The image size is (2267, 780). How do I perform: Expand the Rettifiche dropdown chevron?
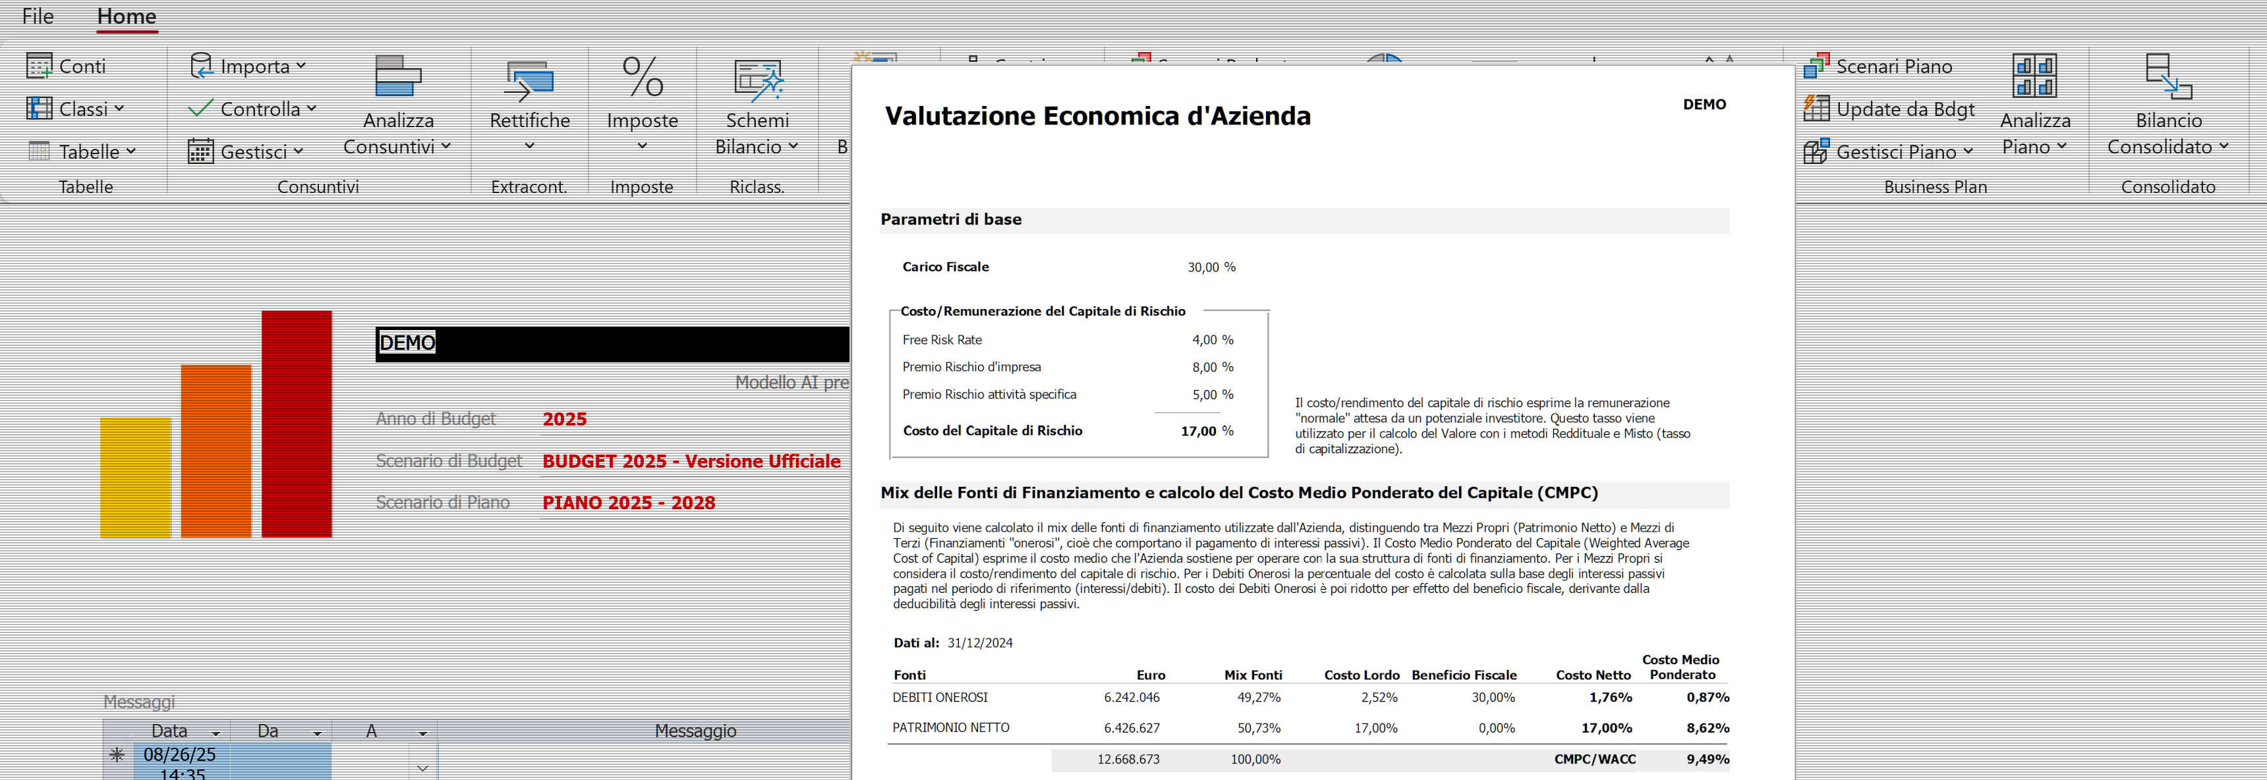pos(529,146)
